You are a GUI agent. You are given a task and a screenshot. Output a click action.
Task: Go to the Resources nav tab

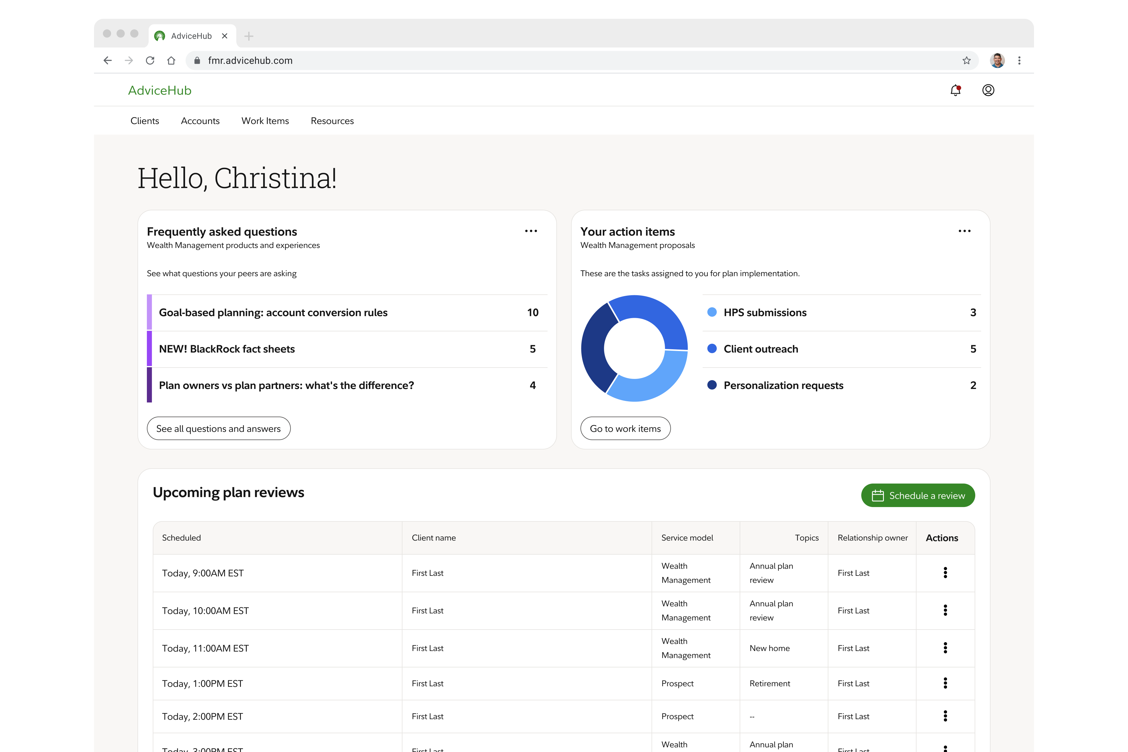pos(332,121)
